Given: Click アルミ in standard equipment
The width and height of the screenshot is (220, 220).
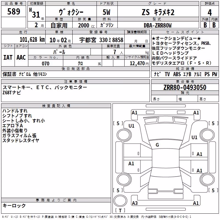Looking at the screenshot, I should [x=198, y=74].
